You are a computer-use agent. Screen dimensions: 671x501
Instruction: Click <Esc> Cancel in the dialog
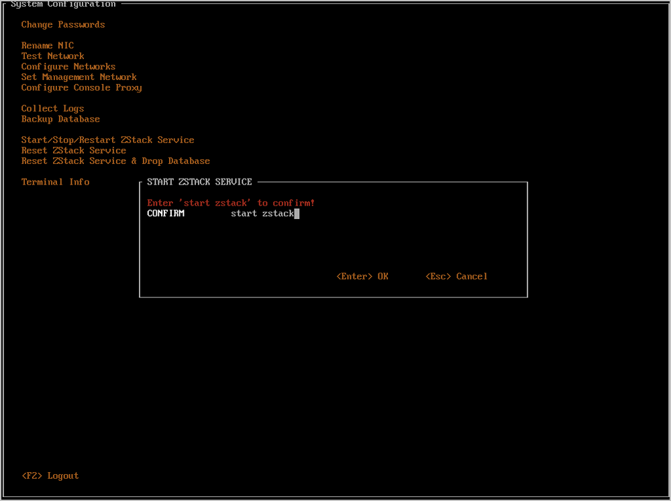[456, 277]
